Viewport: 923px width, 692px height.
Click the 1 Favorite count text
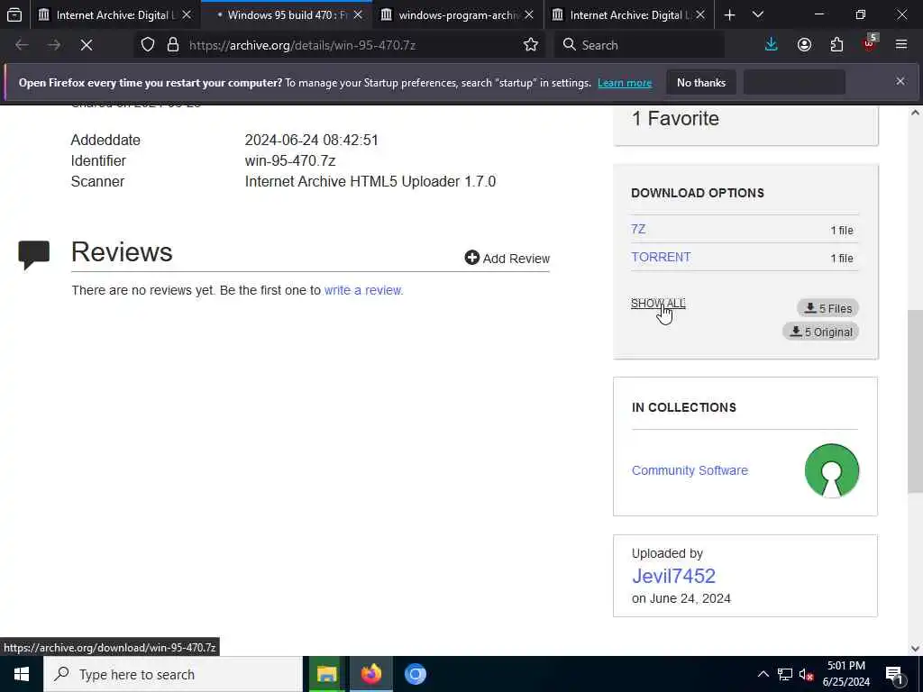pos(675,118)
